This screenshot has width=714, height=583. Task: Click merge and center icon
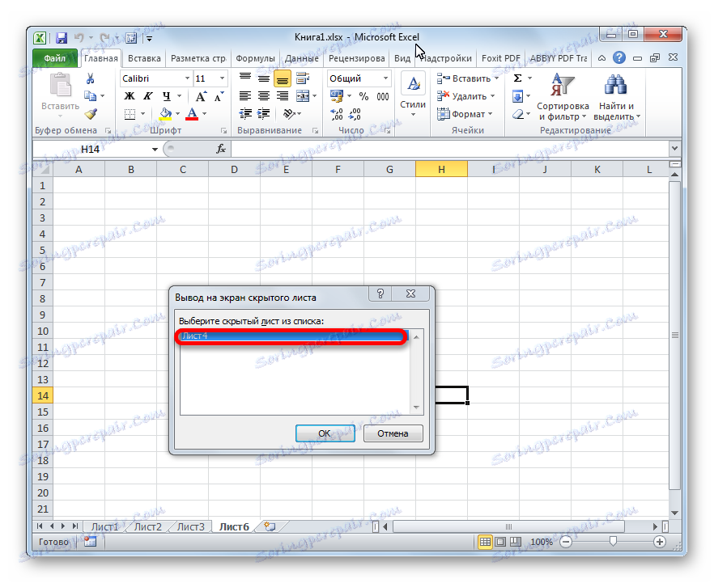pyautogui.click(x=303, y=96)
